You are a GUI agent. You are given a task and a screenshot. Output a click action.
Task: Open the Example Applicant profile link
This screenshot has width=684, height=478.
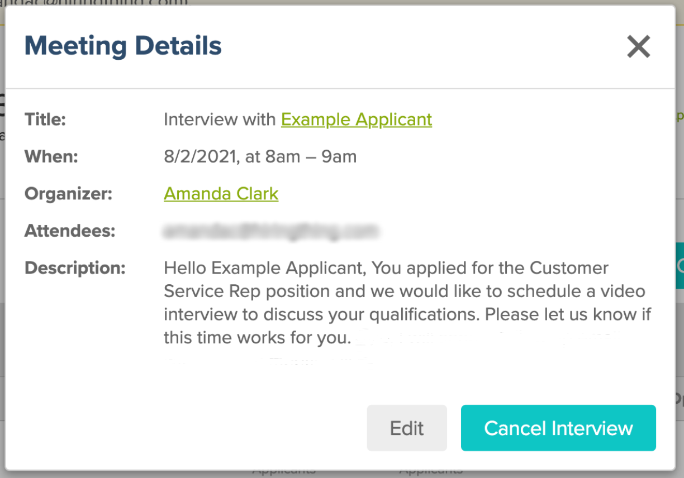point(356,120)
